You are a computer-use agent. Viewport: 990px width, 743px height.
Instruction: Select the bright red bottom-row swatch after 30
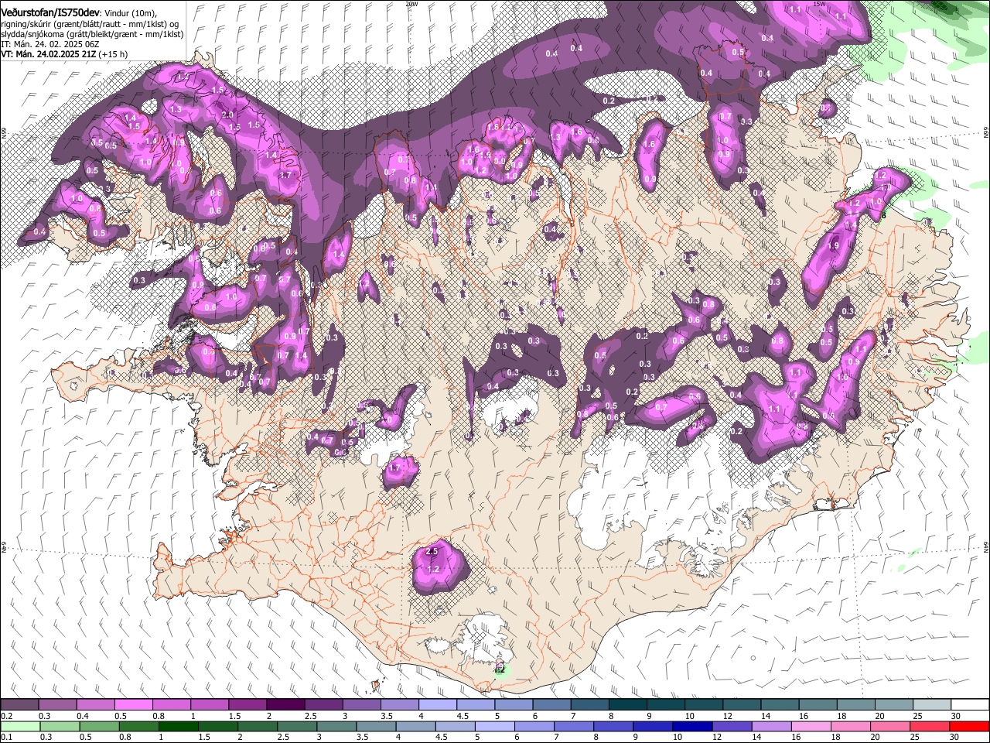click(x=971, y=727)
